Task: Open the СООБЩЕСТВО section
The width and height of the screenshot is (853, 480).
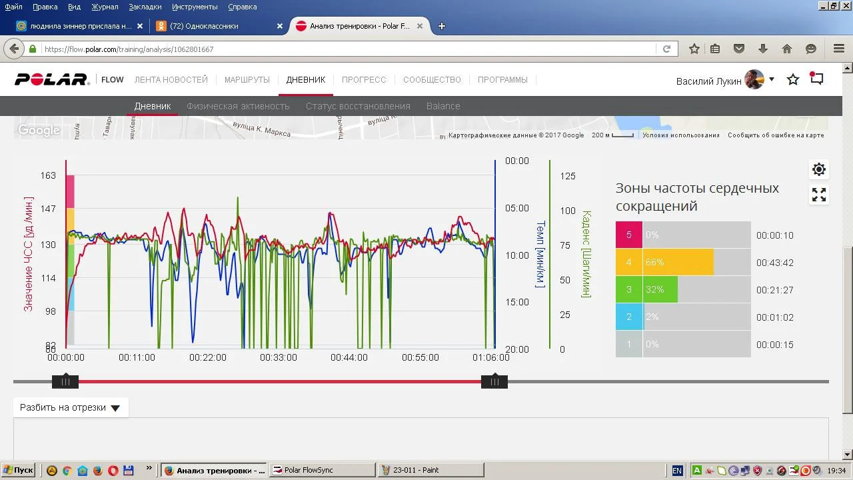Action: [x=432, y=80]
